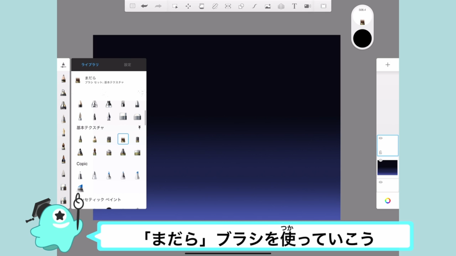The height and width of the screenshot is (256, 456).
Task: Open the black color puck
Action: click(x=362, y=39)
